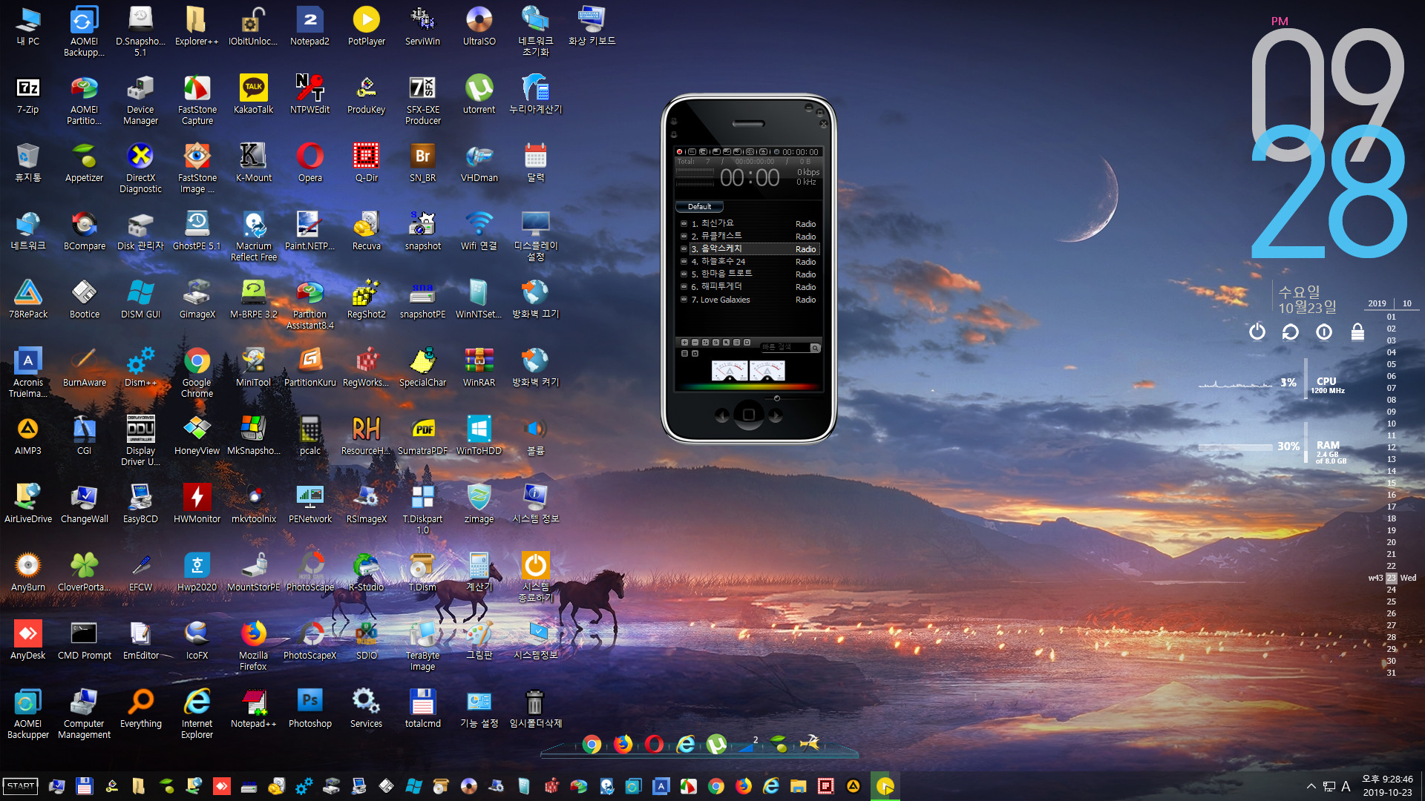1425x801 pixels.
Task: Open the PotPlayer desktop shortcut
Action: 367,27
